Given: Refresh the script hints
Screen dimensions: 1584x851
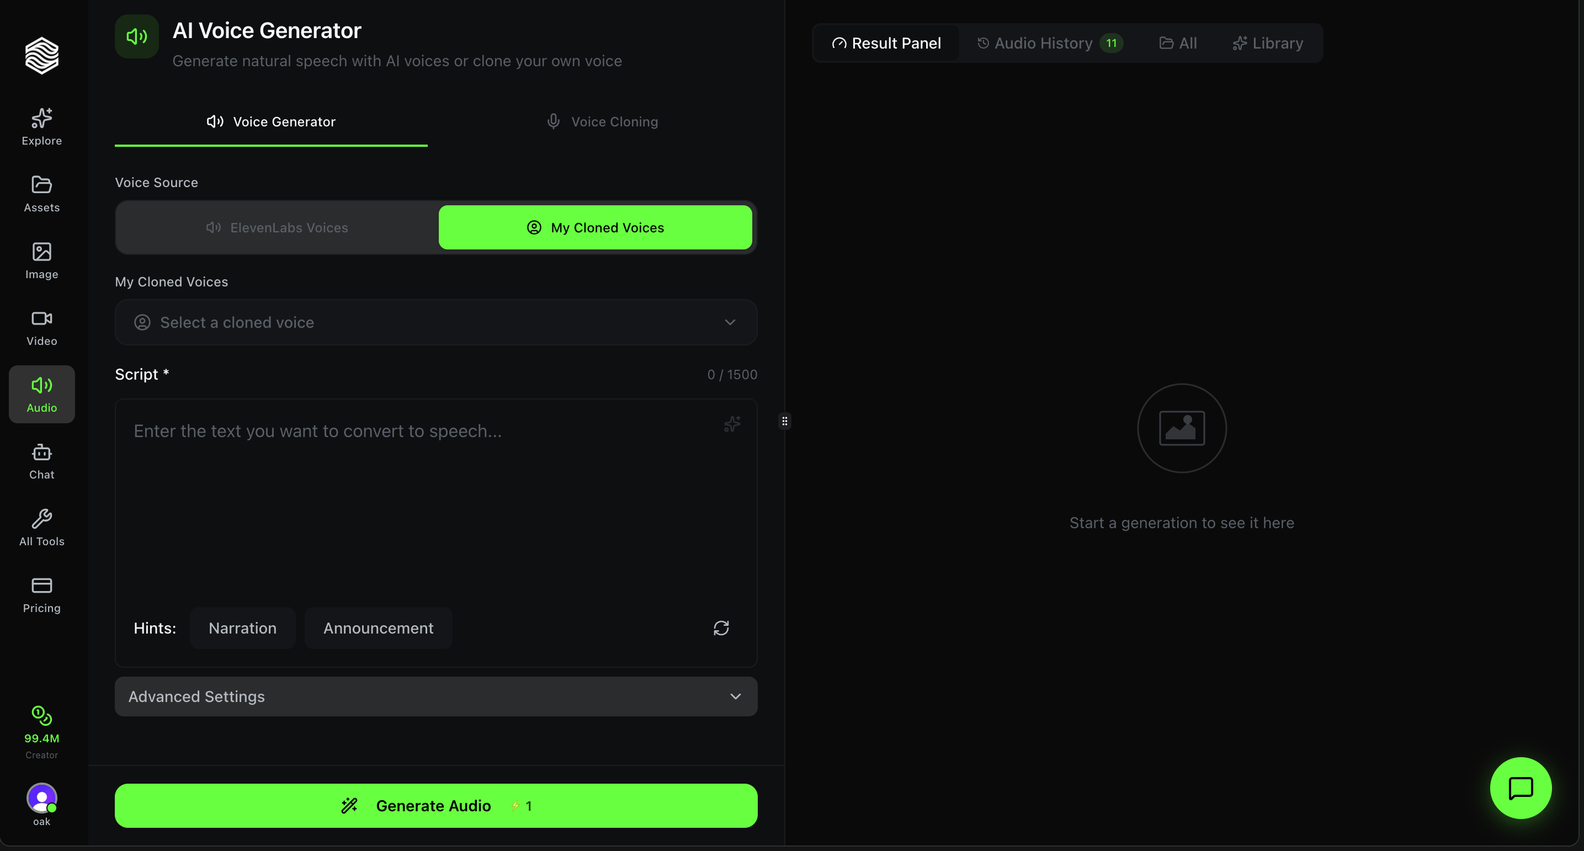Looking at the screenshot, I should [721, 628].
